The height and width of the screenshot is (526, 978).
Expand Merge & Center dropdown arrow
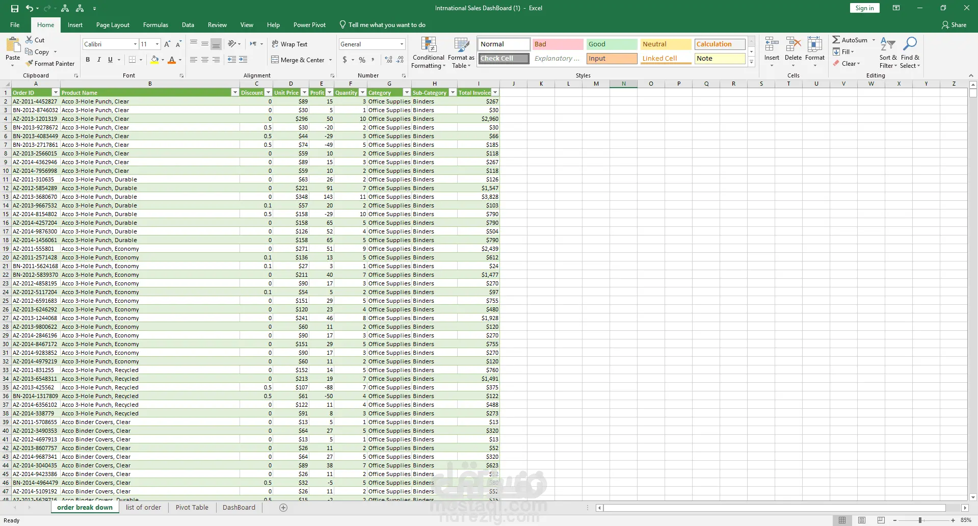point(331,60)
